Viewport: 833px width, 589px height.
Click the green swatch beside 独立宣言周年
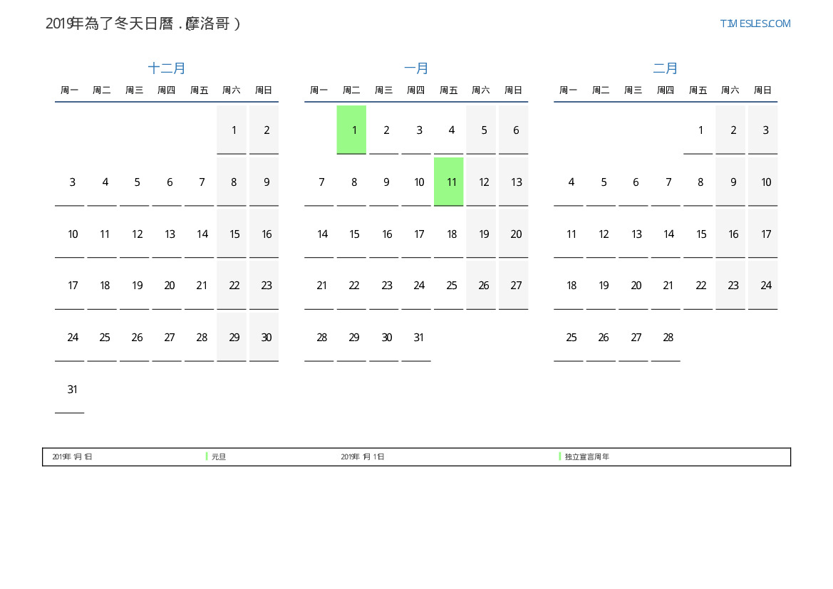click(x=560, y=457)
